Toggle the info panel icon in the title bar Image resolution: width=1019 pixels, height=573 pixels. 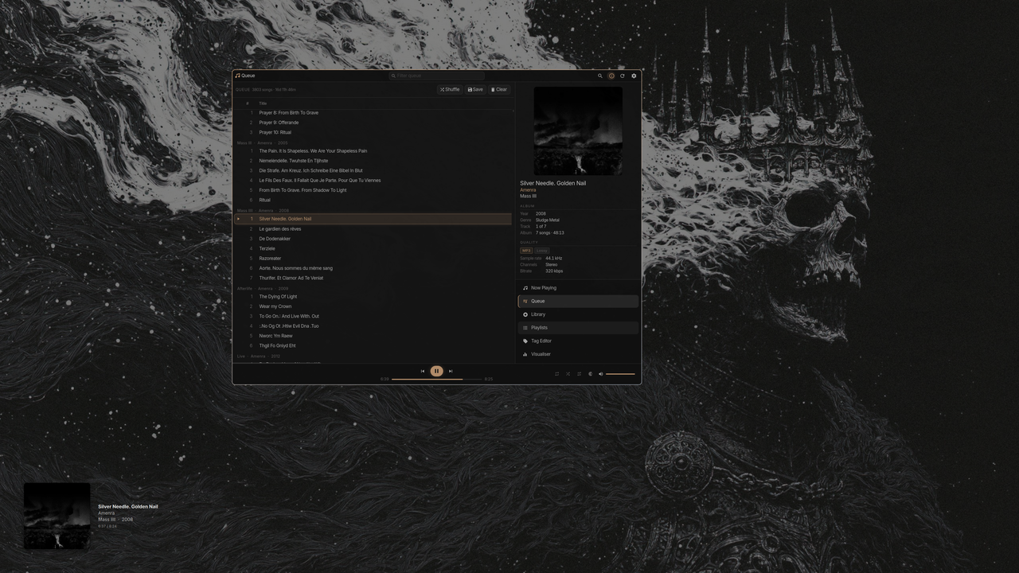click(611, 76)
